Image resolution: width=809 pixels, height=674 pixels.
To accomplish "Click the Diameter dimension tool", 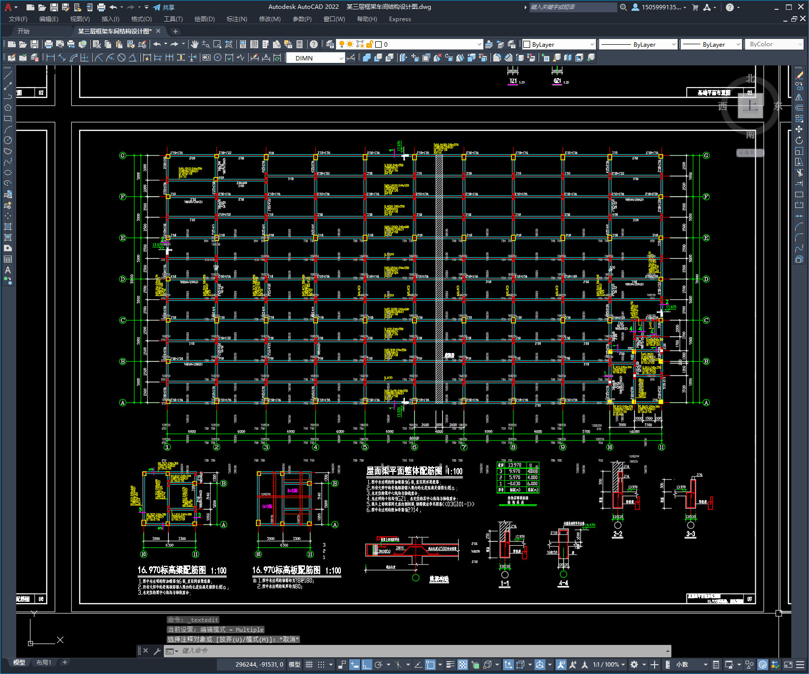I will (x=121, y=58).
